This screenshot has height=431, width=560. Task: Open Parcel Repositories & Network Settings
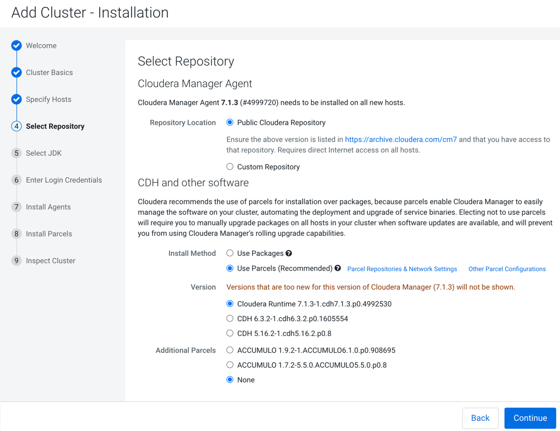[402, 269]
